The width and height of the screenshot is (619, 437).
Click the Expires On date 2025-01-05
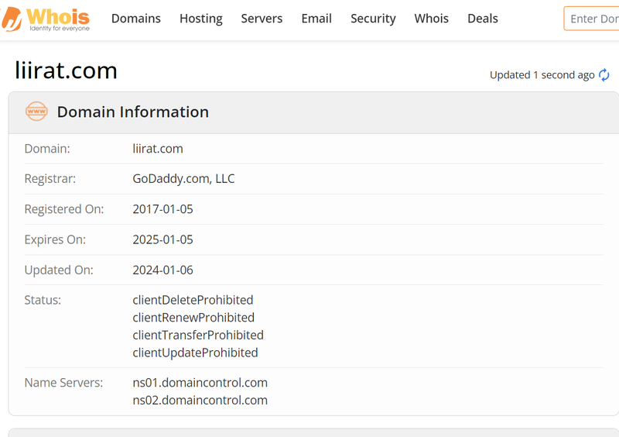[162, 239]
